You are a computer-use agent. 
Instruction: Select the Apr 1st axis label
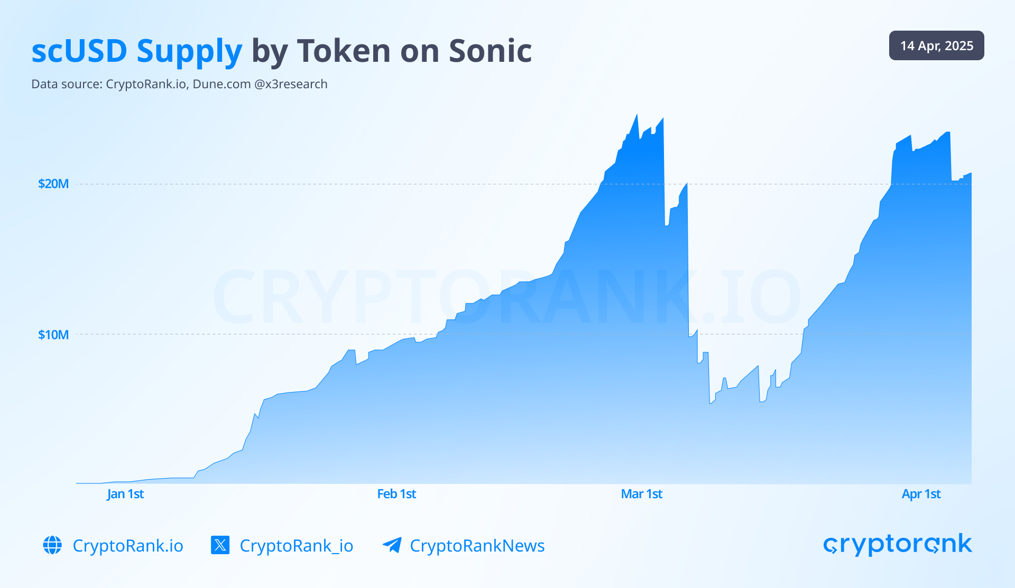pos(921,494)
